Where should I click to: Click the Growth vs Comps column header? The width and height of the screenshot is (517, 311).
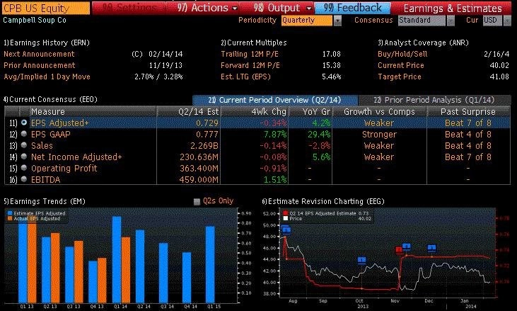[379, 112]
